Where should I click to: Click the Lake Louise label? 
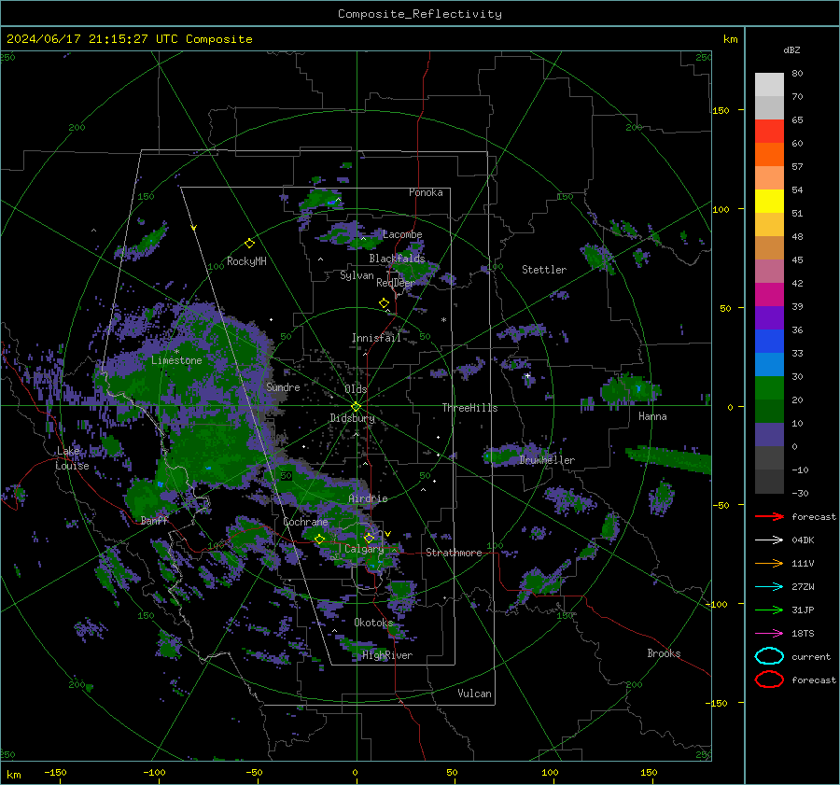pos(72,458)
